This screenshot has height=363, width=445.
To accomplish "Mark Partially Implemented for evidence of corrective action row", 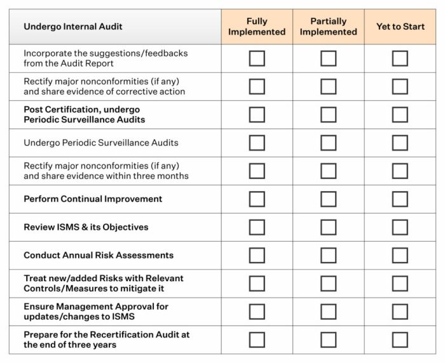I will click(x=329, y=86).
